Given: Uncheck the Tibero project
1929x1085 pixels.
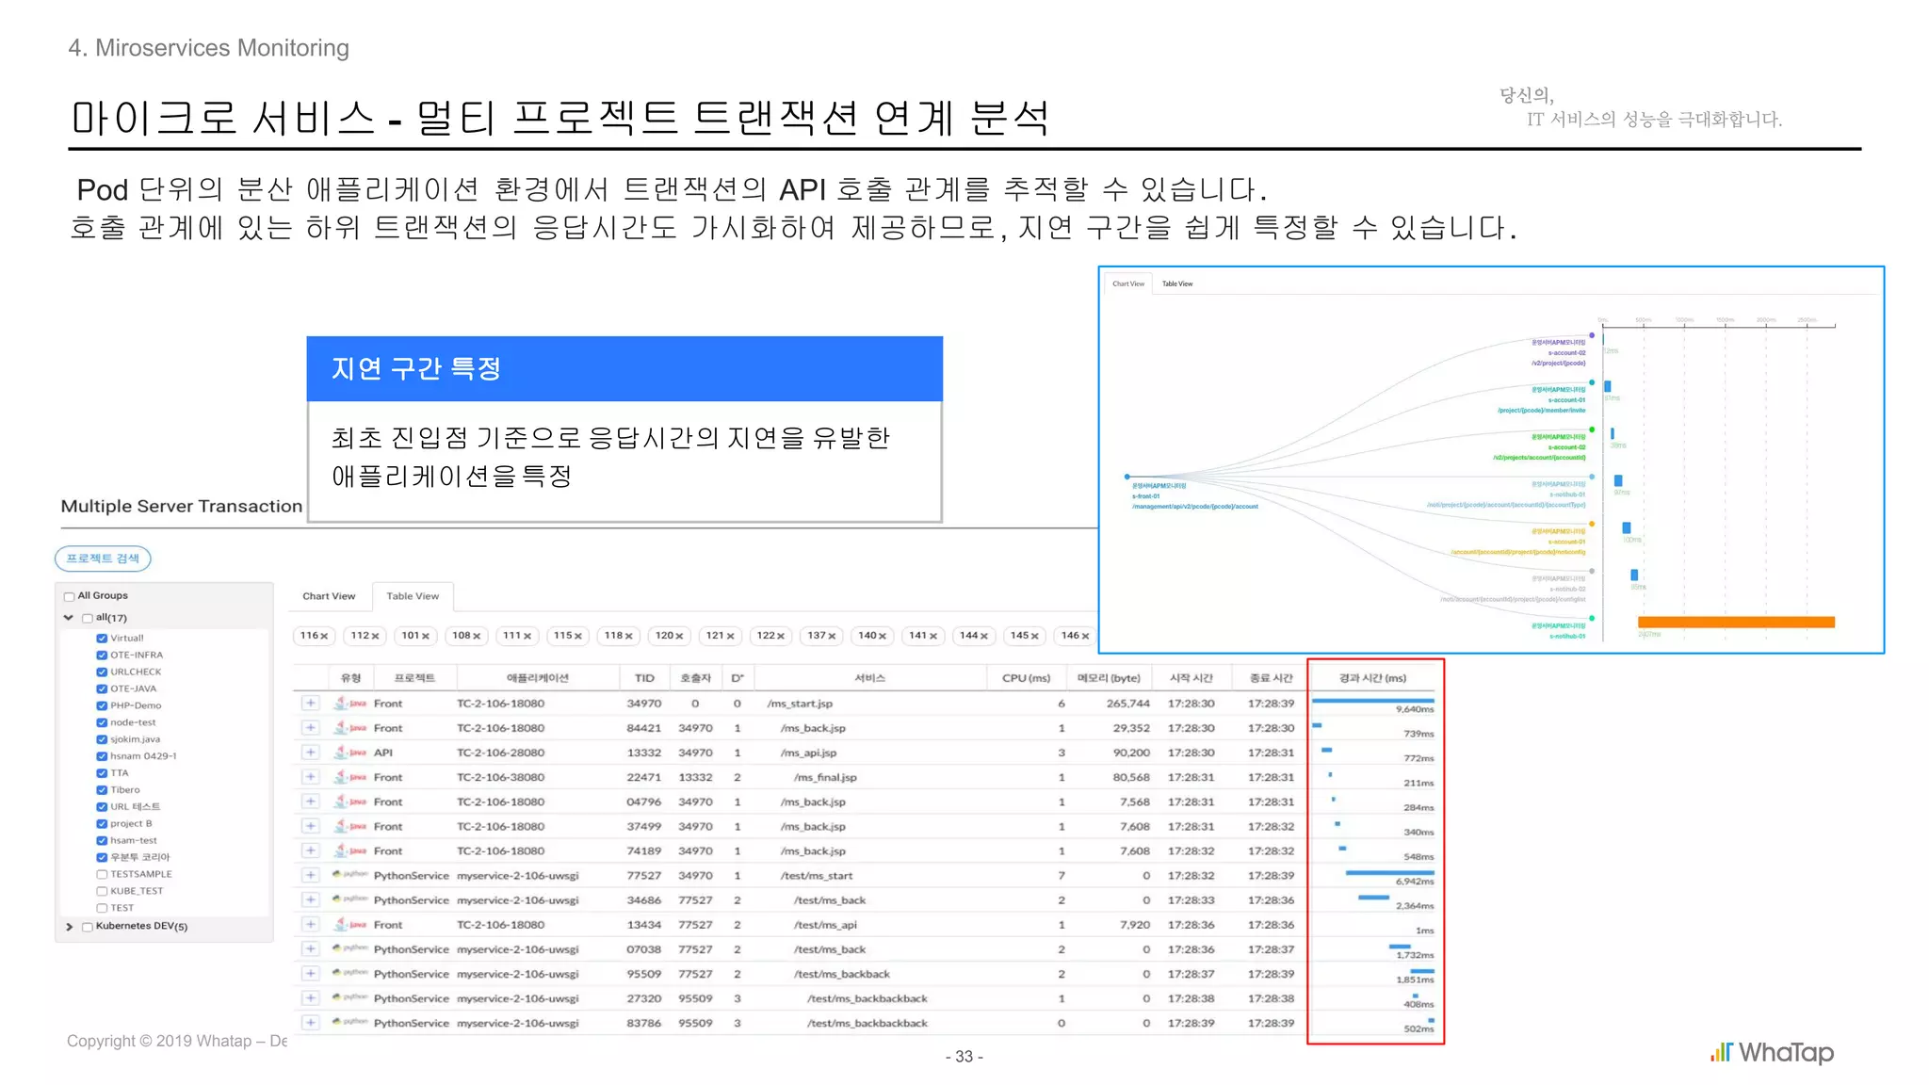Looking at the screenshot, I should pos(102,789).
